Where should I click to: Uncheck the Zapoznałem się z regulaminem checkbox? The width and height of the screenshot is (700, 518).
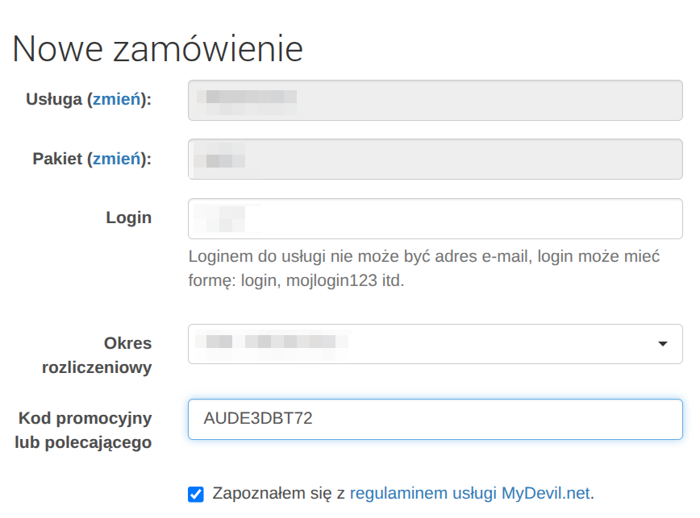pos(196,494)
